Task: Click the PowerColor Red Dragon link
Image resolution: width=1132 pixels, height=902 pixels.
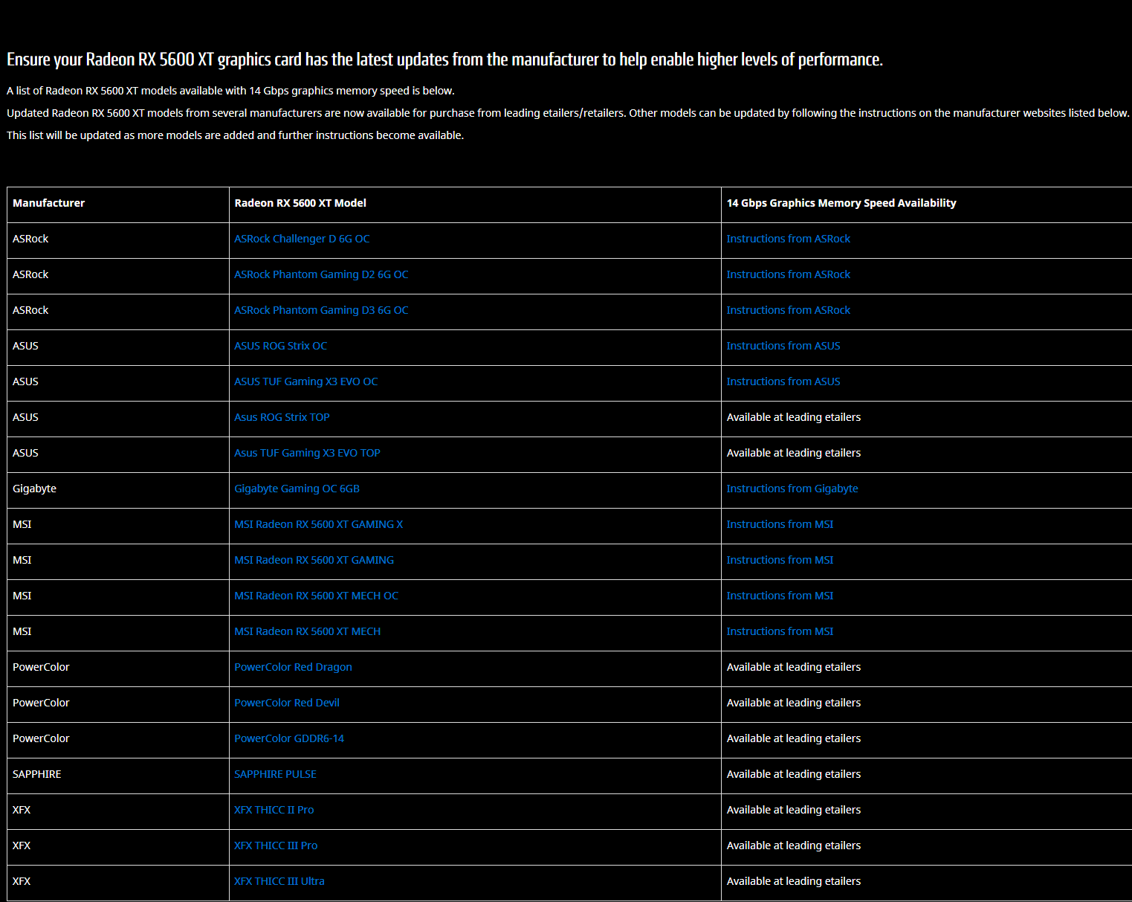Action: [x=293, y=667]
